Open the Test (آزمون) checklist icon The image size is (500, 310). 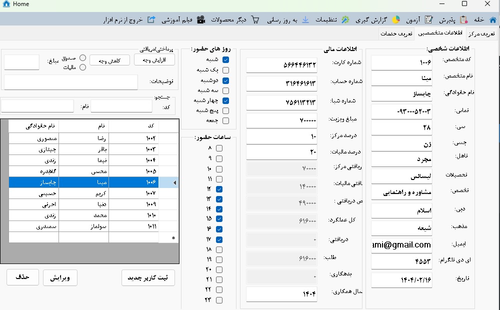428,20
